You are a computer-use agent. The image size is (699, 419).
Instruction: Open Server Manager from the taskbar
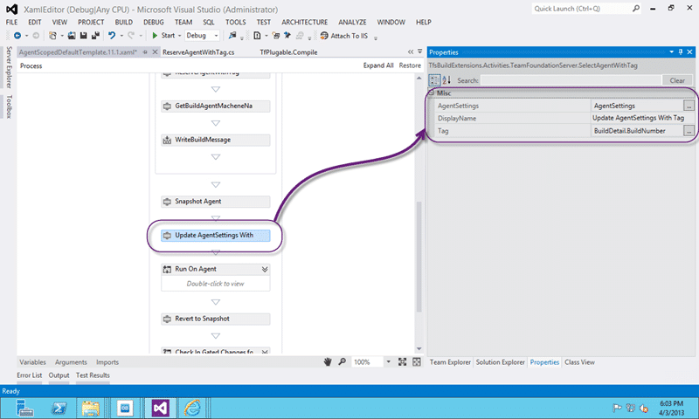25,408
